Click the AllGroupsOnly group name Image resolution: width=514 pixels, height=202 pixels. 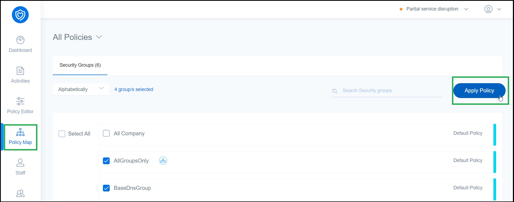click(131, 161)
